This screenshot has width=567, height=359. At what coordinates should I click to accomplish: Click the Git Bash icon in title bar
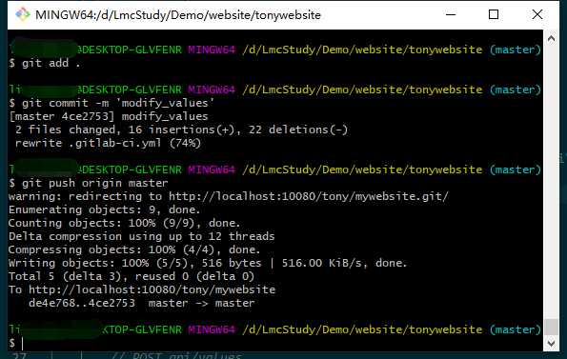pos(23,15)
